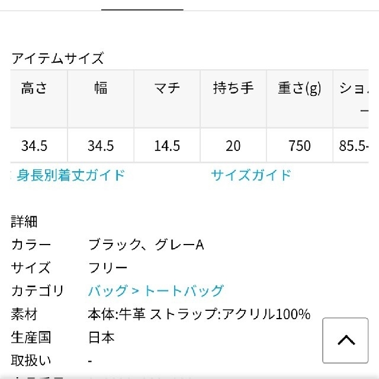Viewport: 379px width, 379px height.
Task: Click the 高さ column header
Action: pyautogui.click(x=39, y=99)
